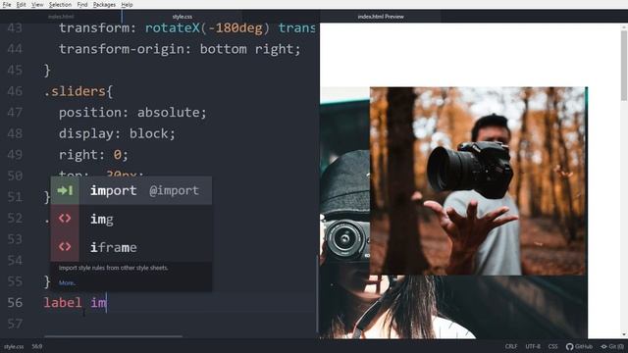628x353 pixels.
Task: Click 'transform-origin: bottom right;' code line
Action: [180, 49]
